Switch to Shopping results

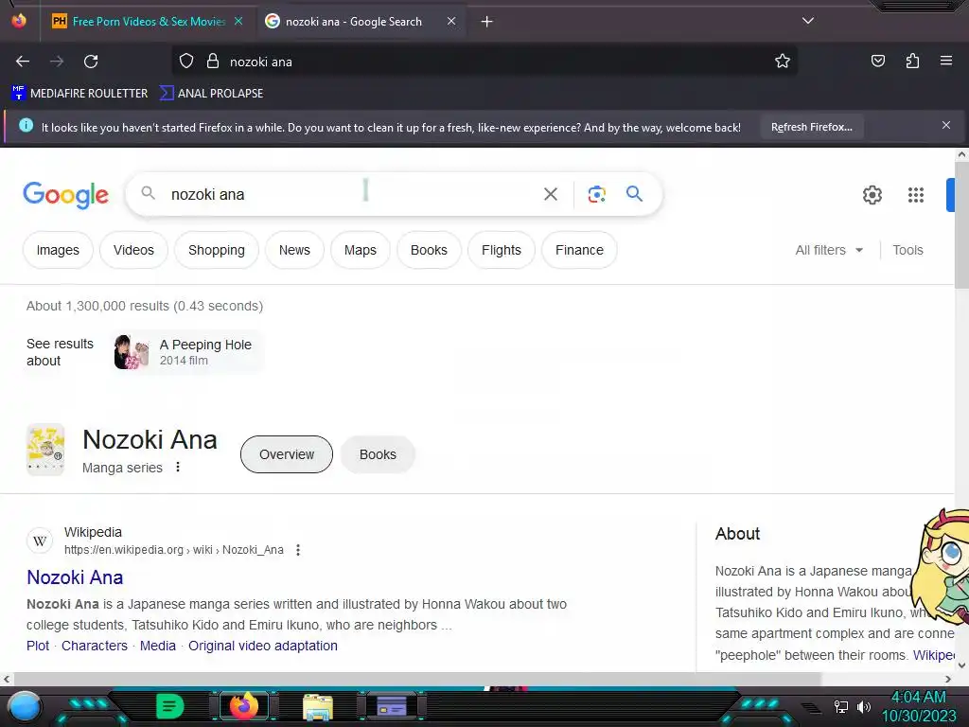(x=217, y=250)
